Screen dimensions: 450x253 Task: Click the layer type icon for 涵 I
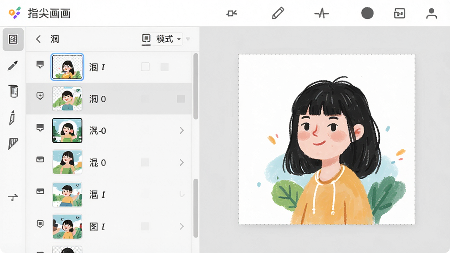coord(40,65)
